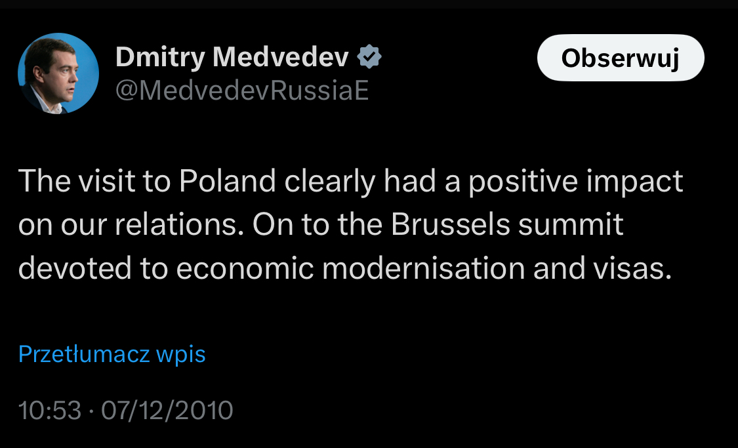Click the word Poland in the post
Viewport: 738px width, 448px height.
click(x=227, y=181)
